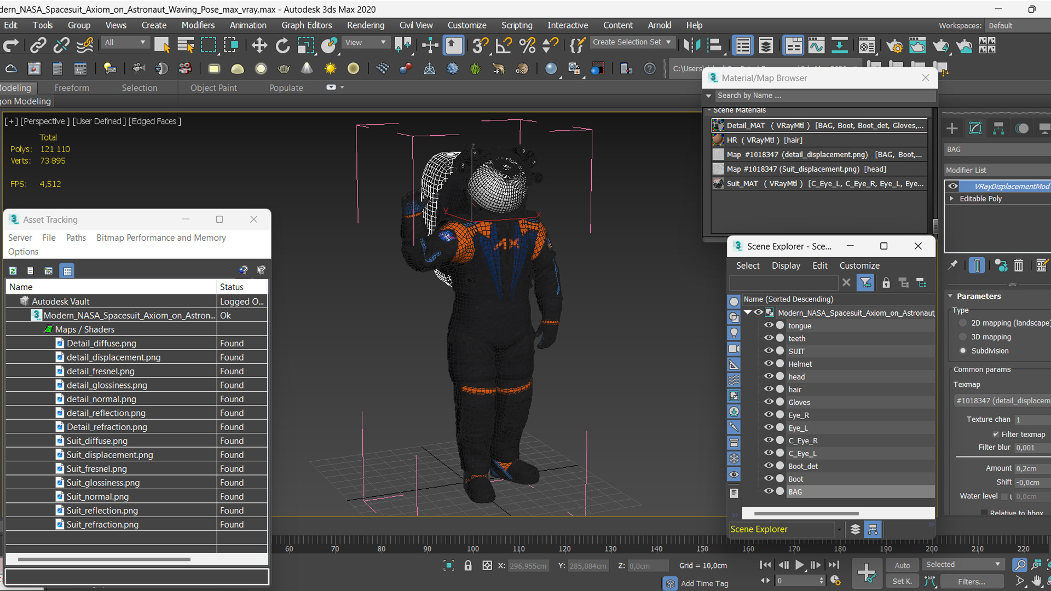Switch Asset Tracking to table view

[x=67, y=271]
